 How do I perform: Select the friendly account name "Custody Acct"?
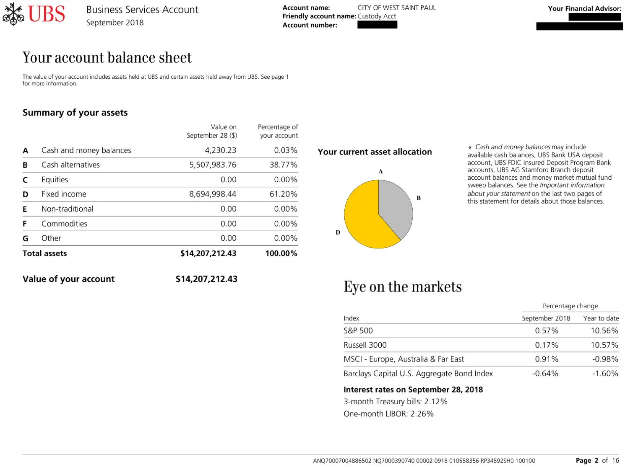tap(377, 16)
